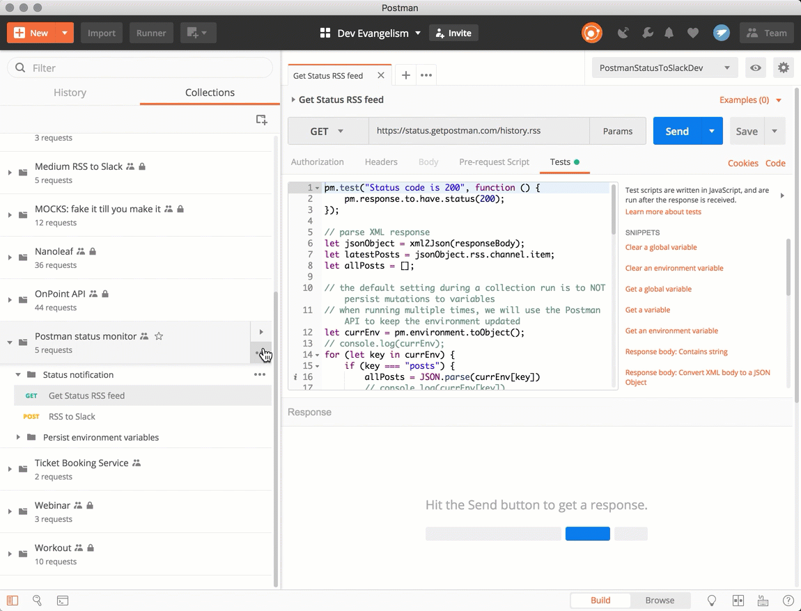The width and height of the screenshot is (801, 611).
Task: Open the PostmanStatusToSlackDev environment dropdown
Action: pos(664,68)
